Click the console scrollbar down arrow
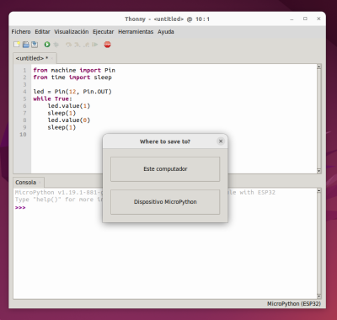 (x=318, y=296)
